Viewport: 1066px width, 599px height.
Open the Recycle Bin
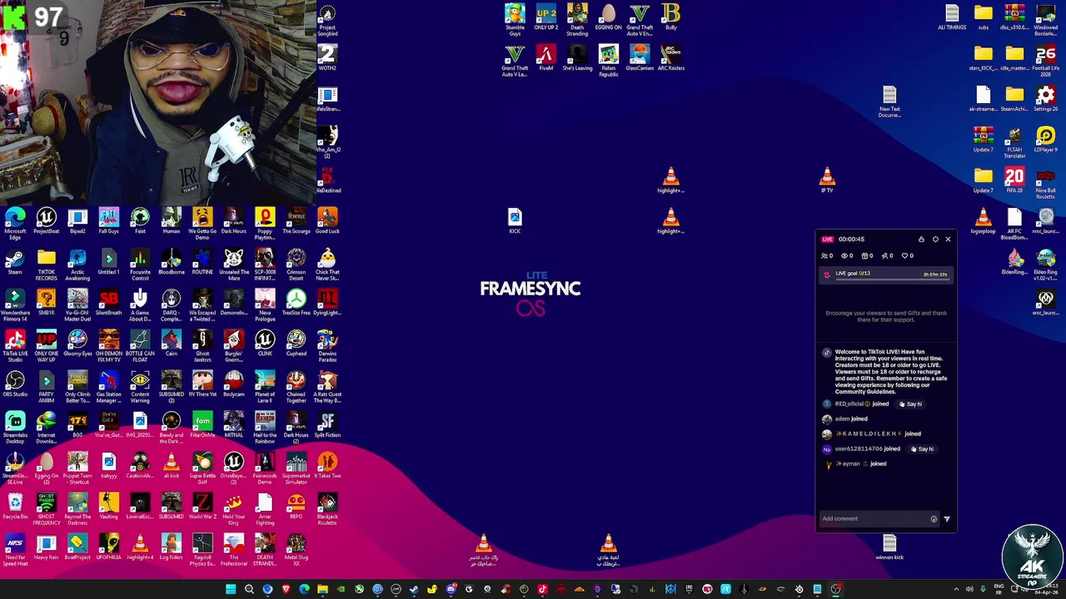pyautogui.click(x=15, y=506)
